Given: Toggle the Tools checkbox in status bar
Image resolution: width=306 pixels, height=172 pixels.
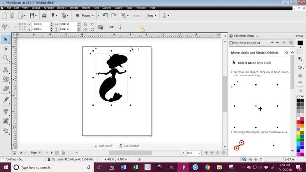Looking at the screenshot, I should [287, 159].
